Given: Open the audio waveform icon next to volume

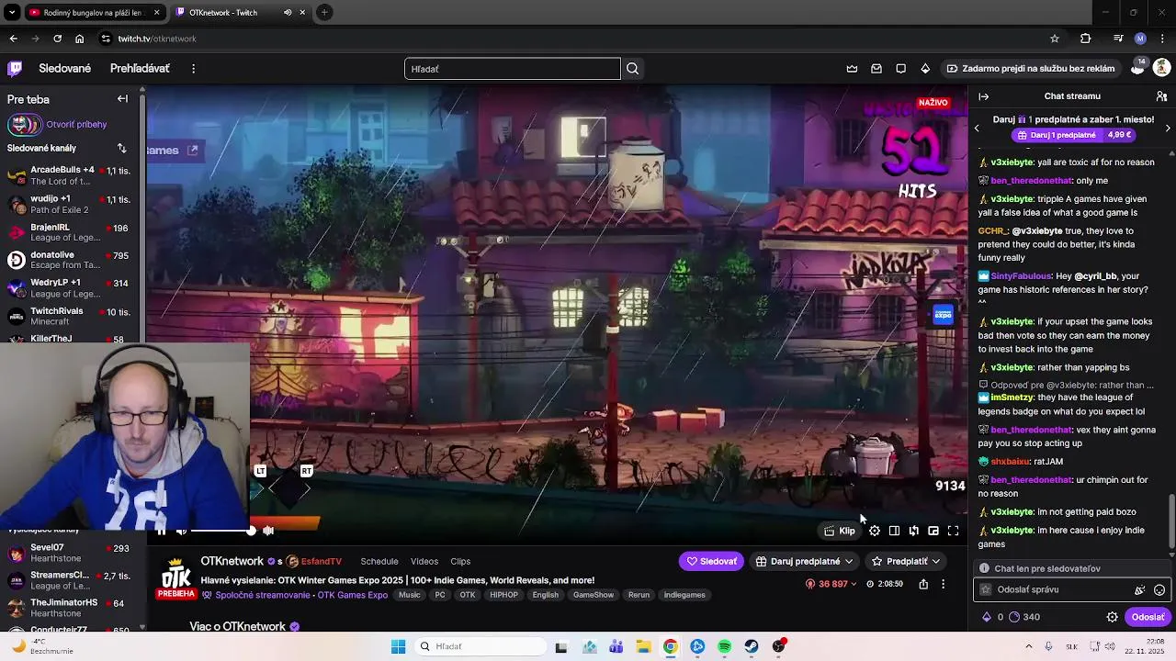Looking at the screenshot, I should 268,531.
